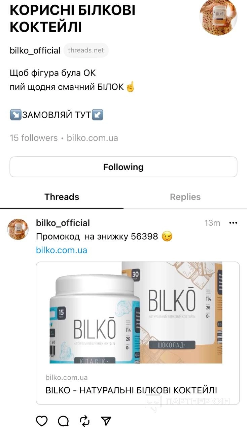Tap the 13m post timestamp
247x430 pixels.
point(212,223)
